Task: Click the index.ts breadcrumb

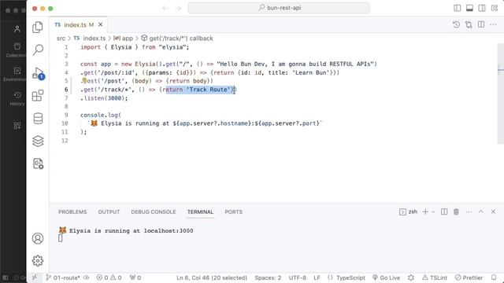Action: click(x=90, y=39)
